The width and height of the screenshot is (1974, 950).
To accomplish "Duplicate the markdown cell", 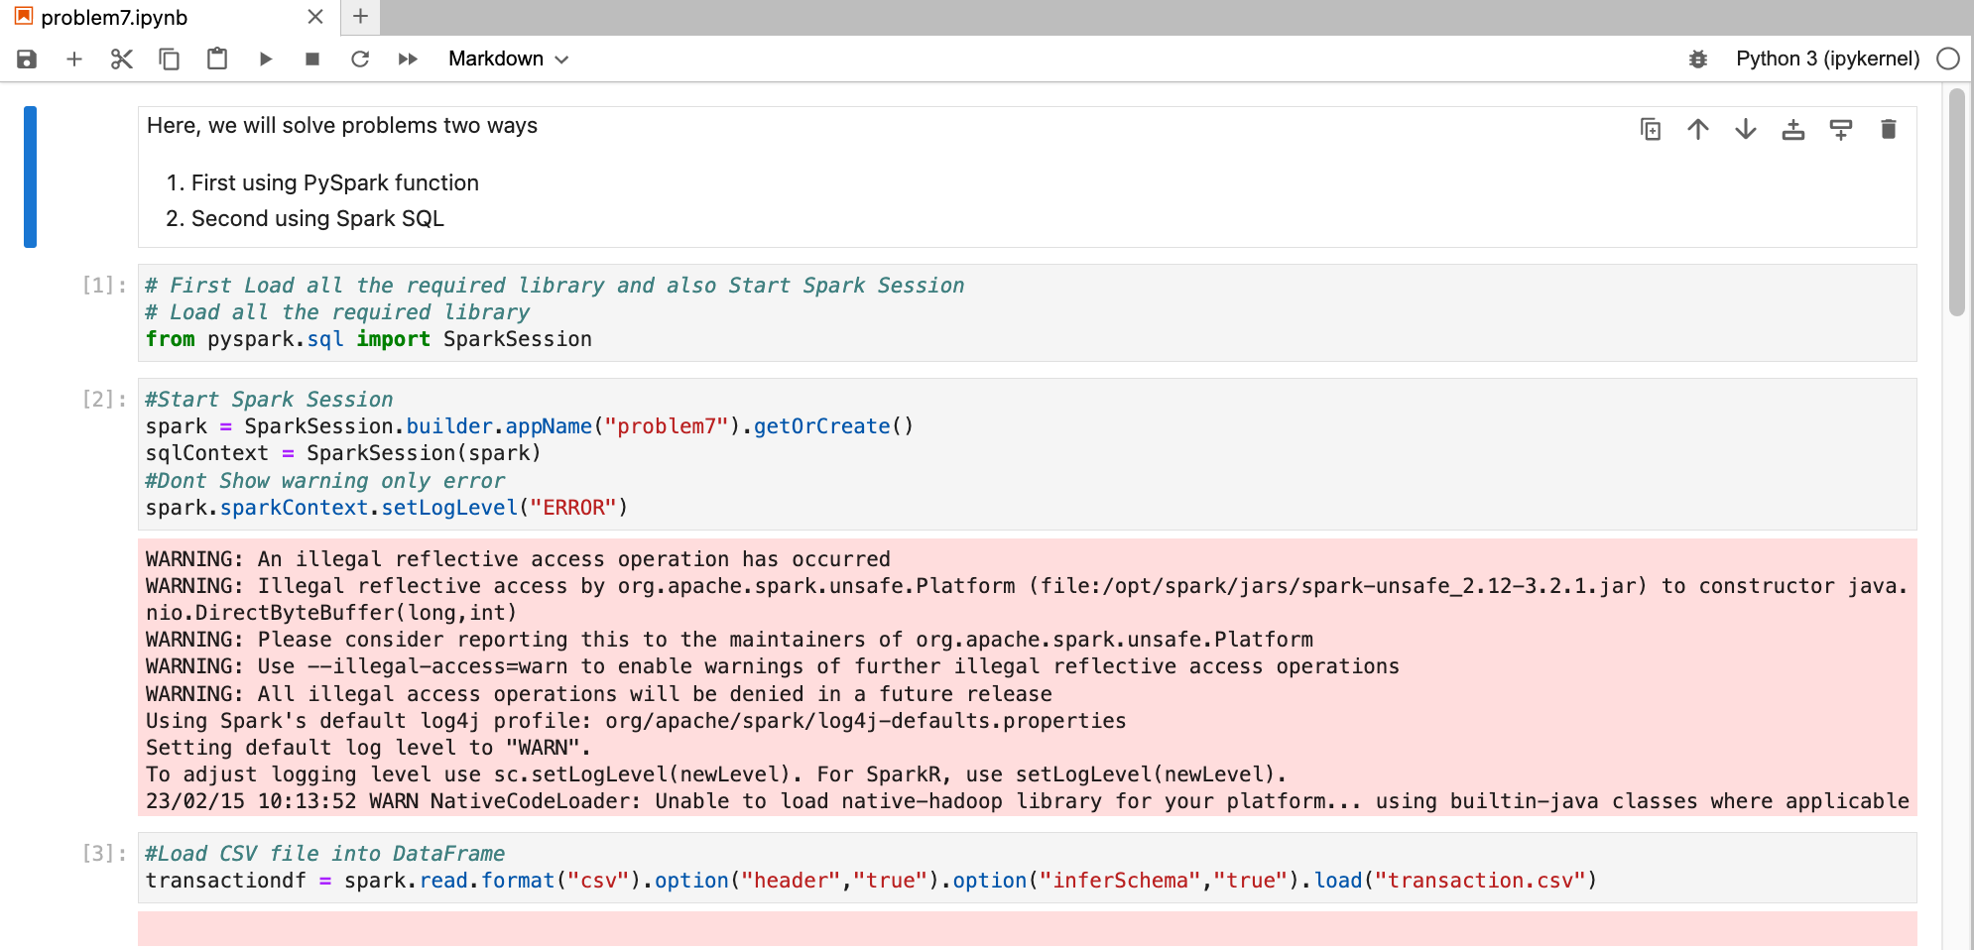I will [1651, 130].
